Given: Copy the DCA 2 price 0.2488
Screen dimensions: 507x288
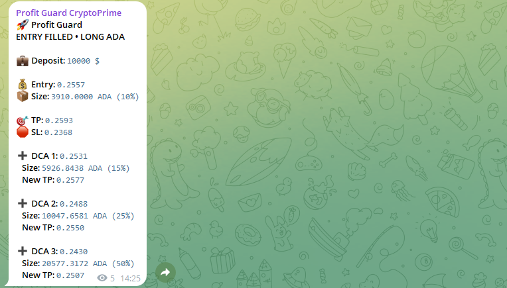Looking at the screenshot, I should coord(74,204).
